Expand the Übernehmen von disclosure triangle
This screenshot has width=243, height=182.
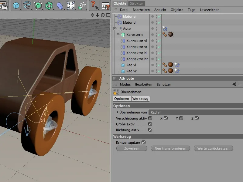tap(117, 112)
